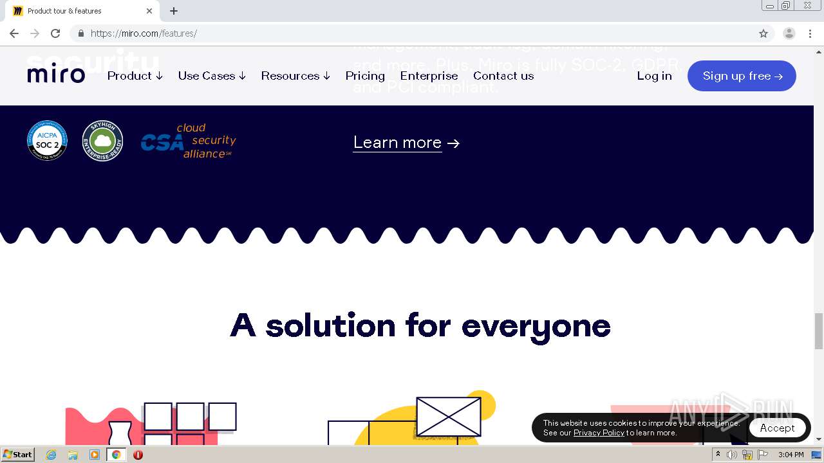824x463 pixels.
Task: Click the network tray icon
Action: [x=747, y=455]
